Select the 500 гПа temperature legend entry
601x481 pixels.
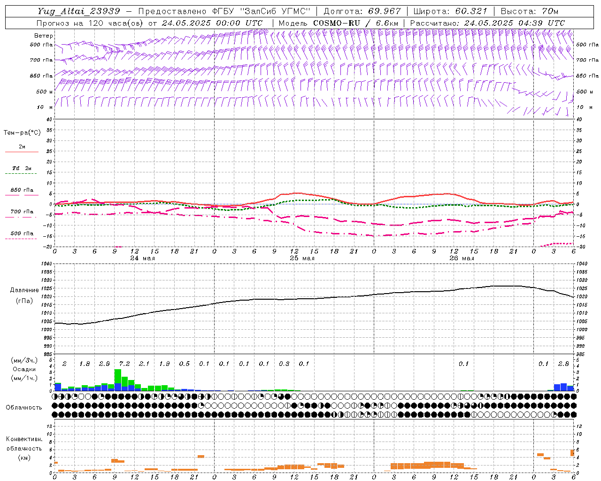[22, 233]
